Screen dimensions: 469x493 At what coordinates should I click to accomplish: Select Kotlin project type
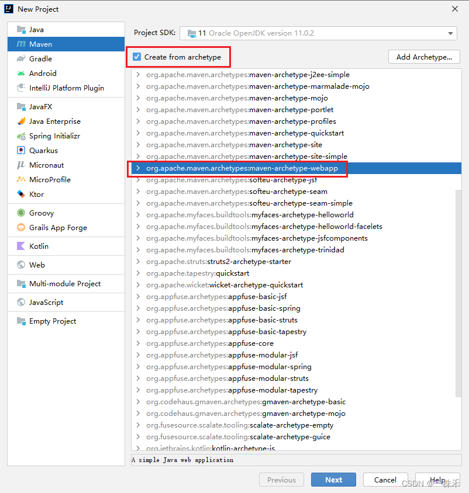[x=66, y=246]
